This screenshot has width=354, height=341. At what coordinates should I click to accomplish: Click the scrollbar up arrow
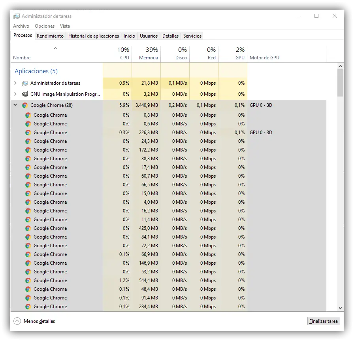340,66
